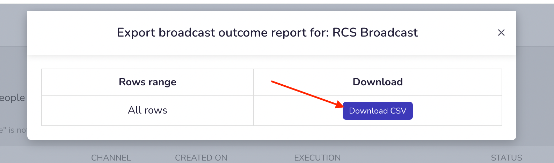Click the empty space below the rows table
Viewport: 554px width, 163px height.
[271, 133]
